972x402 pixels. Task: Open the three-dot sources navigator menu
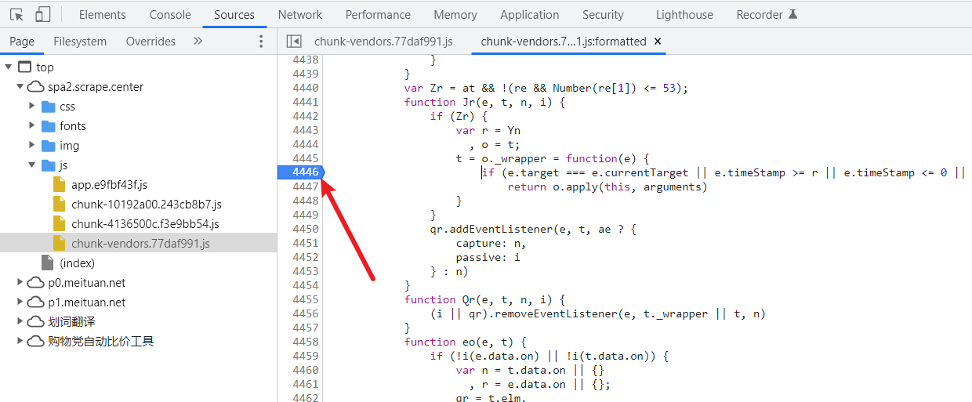[x=261, y=42]
